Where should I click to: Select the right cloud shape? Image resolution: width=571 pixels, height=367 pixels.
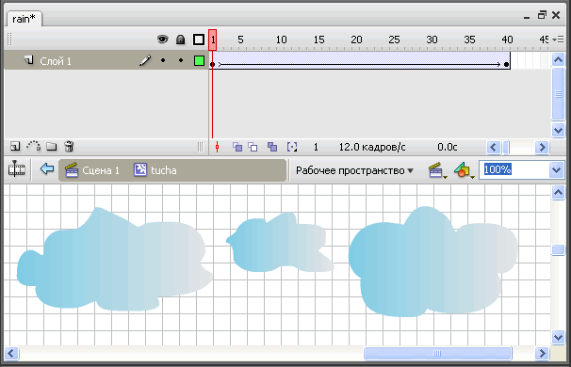click(432, 262)
